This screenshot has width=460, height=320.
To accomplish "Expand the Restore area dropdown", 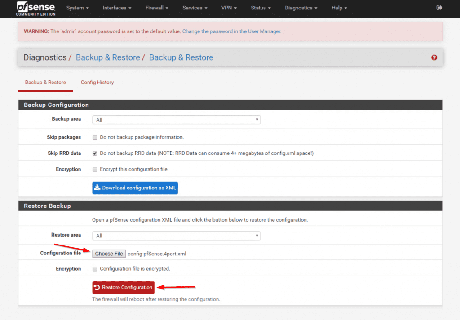I will 176,236.
